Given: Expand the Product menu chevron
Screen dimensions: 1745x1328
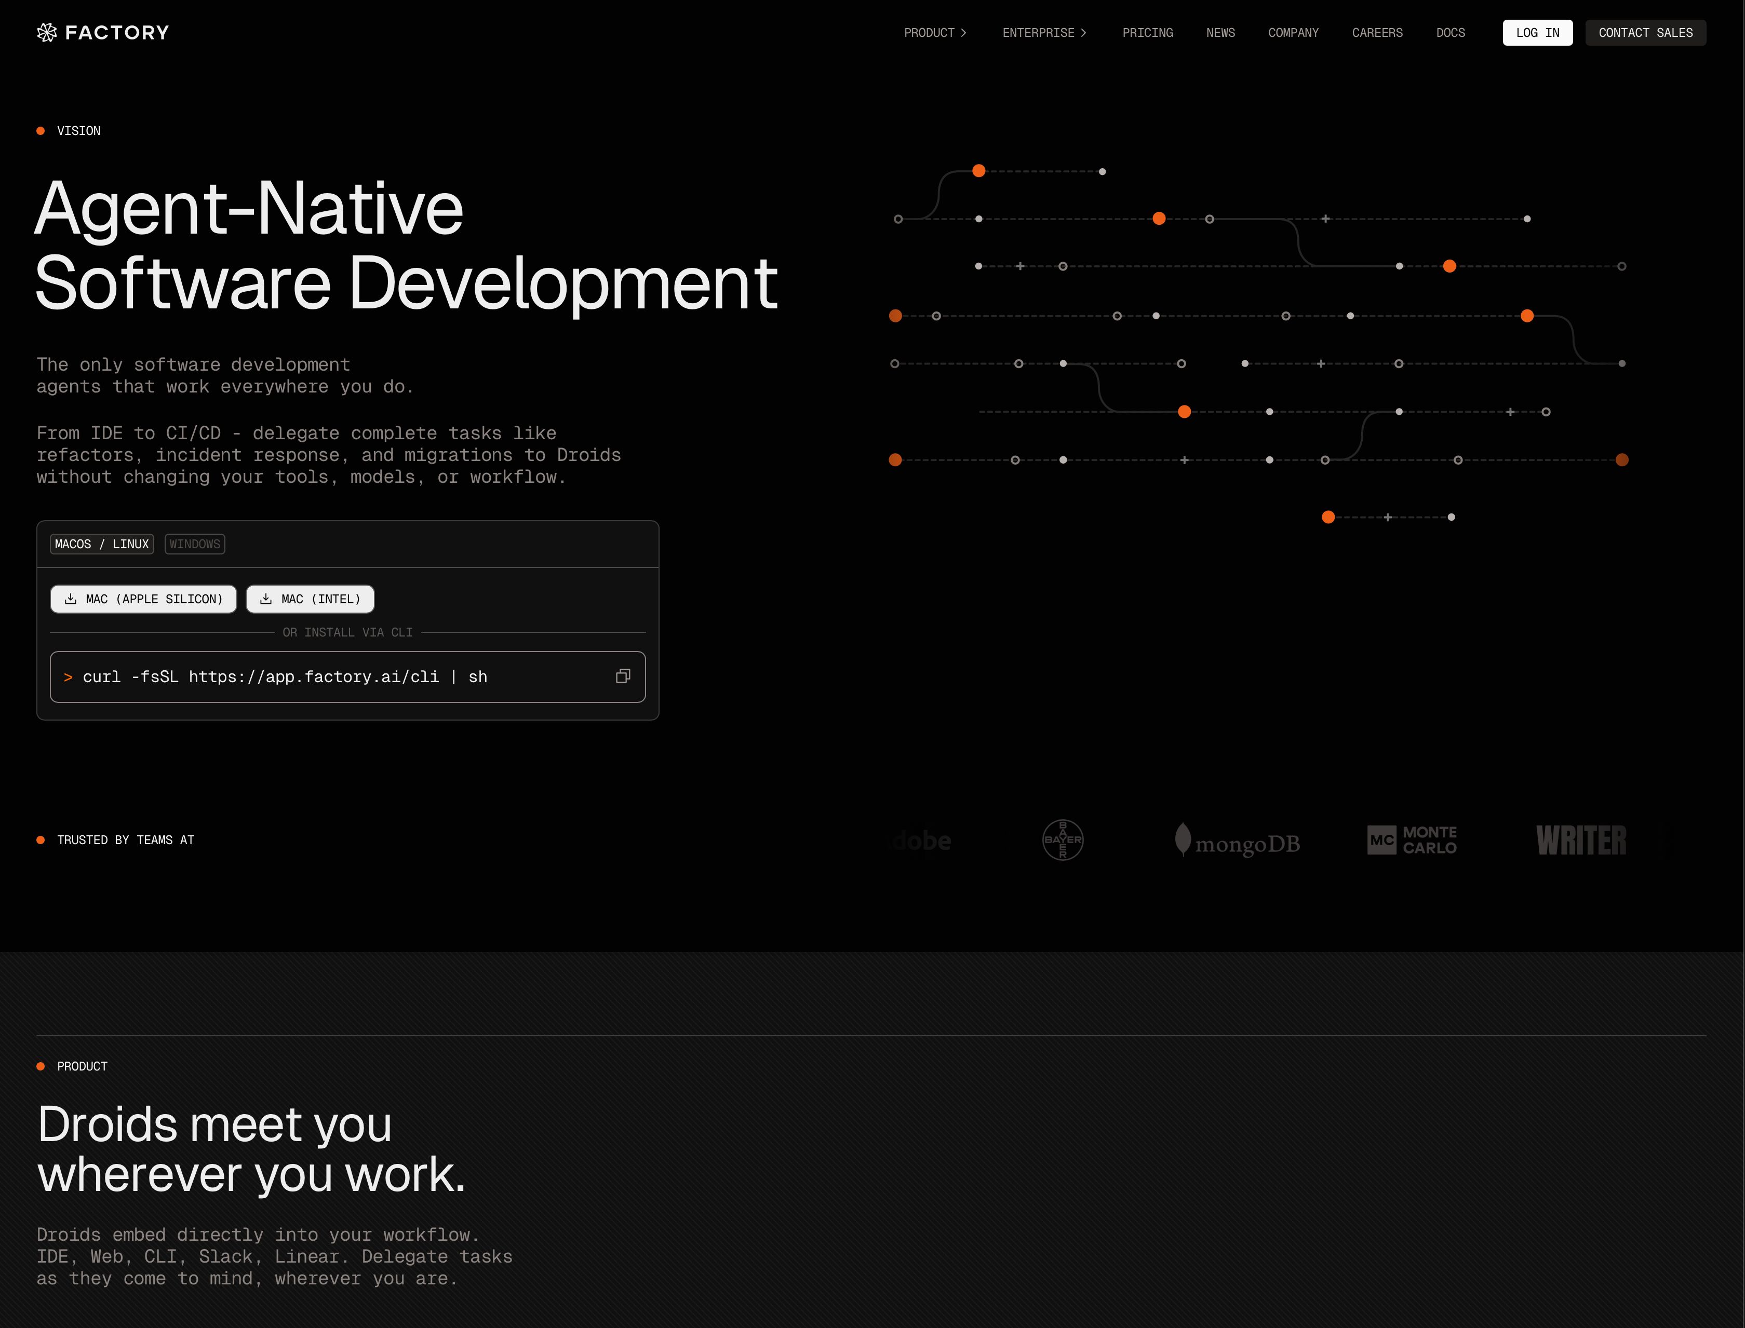Looking at the screenshot, I should pyautogui.click(x=963, y=32).
